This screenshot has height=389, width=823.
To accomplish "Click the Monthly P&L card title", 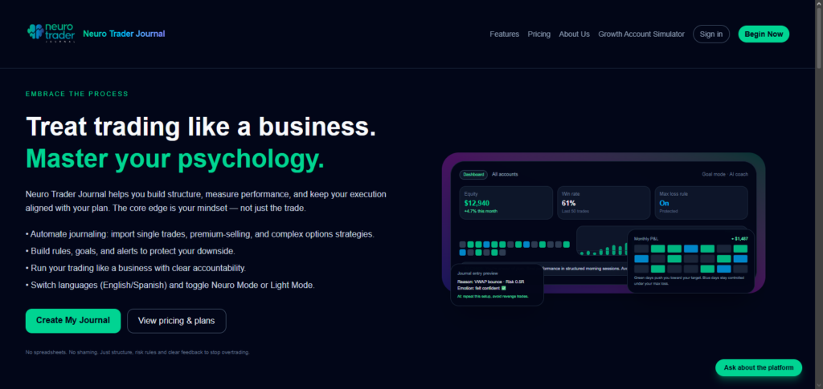I will (645, 239).
